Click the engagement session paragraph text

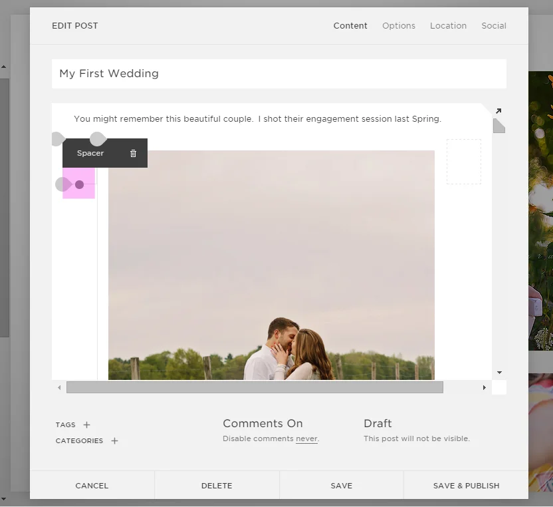257,119
